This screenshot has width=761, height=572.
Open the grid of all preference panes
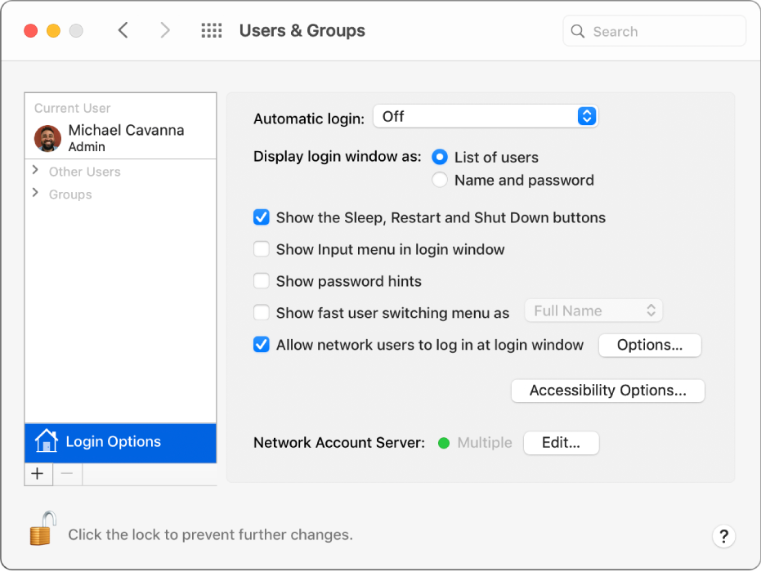[211, 29]
